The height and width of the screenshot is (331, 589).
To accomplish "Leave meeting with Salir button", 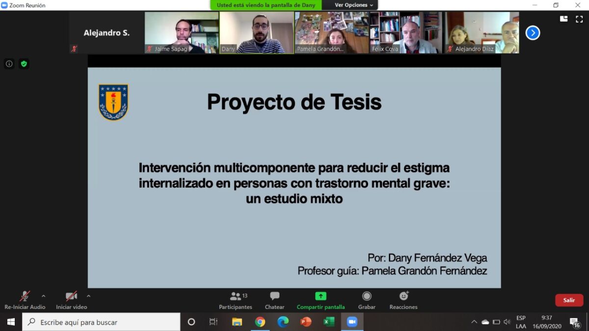I will (569, 300).
